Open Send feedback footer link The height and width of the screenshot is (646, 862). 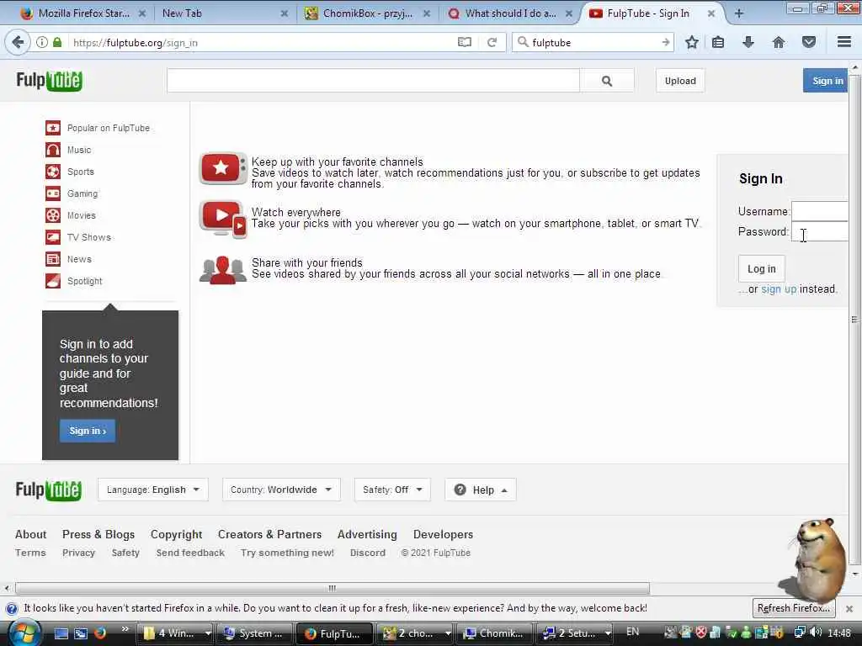coord(190,553)
